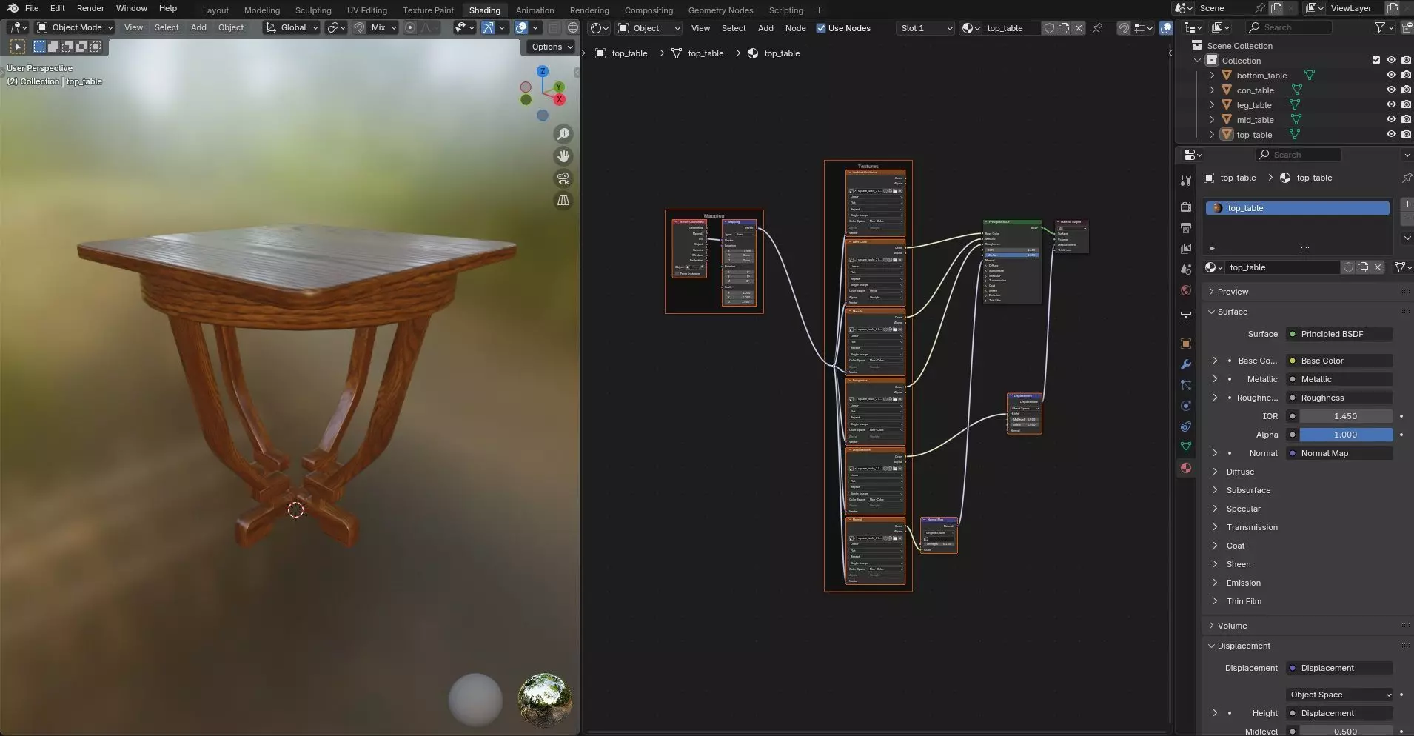Switch perspective/orthographic with the grid icon
The width and height of the screenshot is (1414, 736).
coord(563,201)
